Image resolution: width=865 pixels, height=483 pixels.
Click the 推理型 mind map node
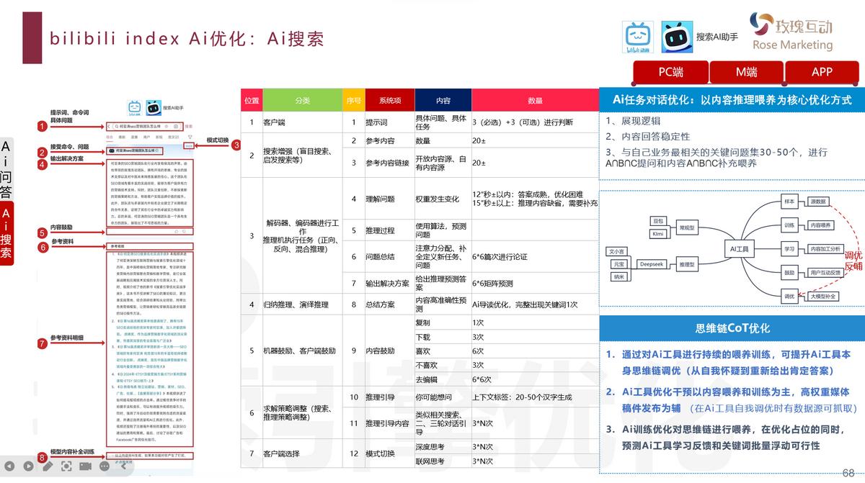coord(687,264)
